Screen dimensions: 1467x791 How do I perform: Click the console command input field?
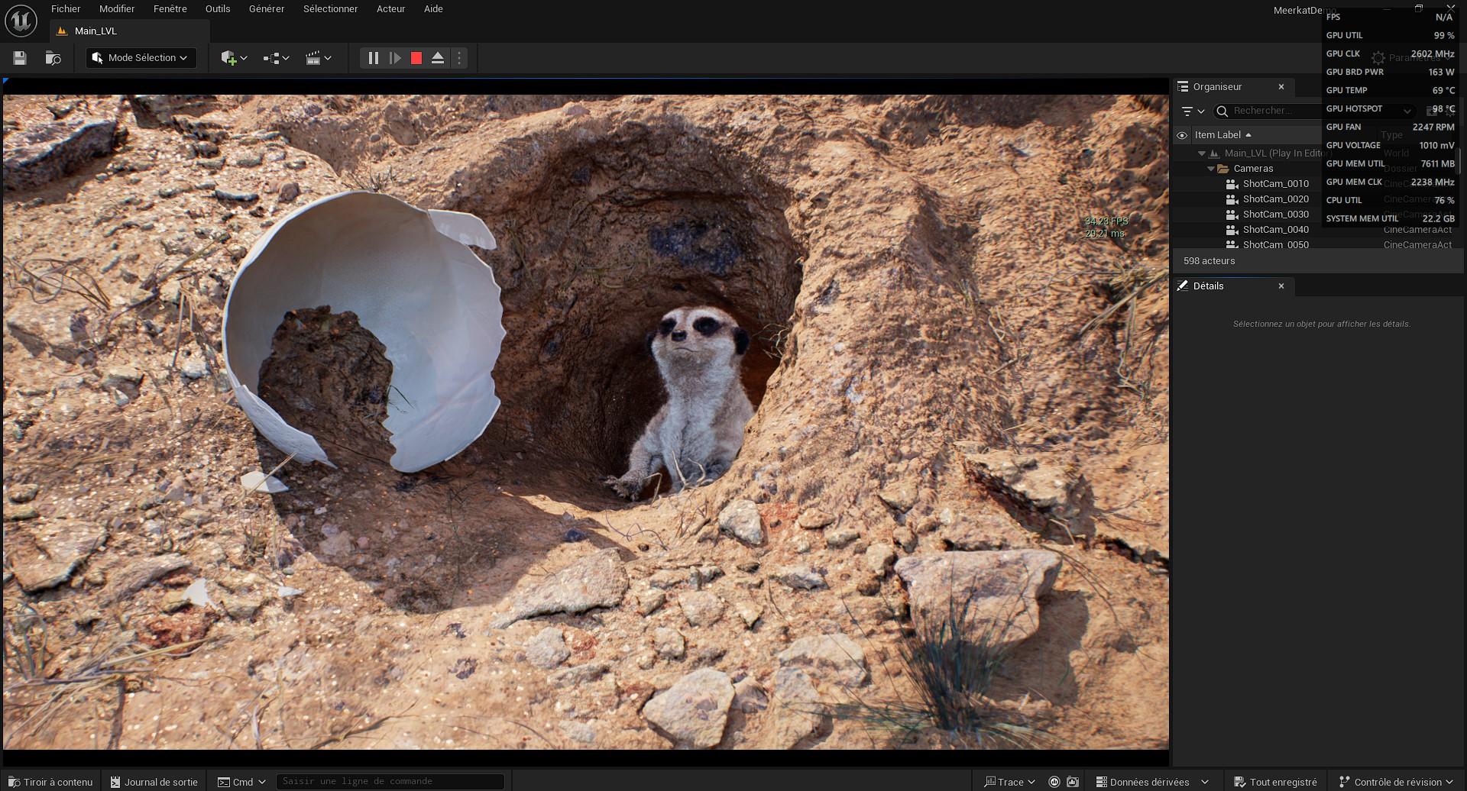click(390, 781)
